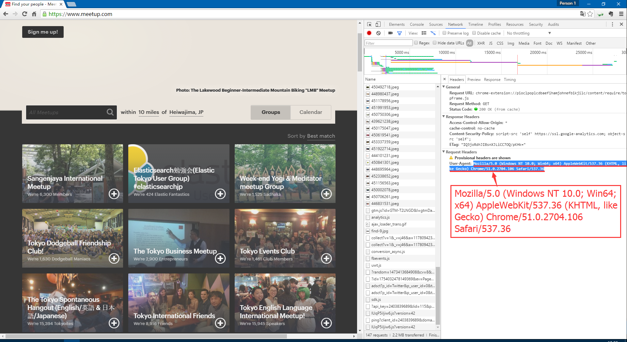Click the browser back arrow
Viewport: 627px width, 342px height.
pyautogui.click(x=6, y=14)
